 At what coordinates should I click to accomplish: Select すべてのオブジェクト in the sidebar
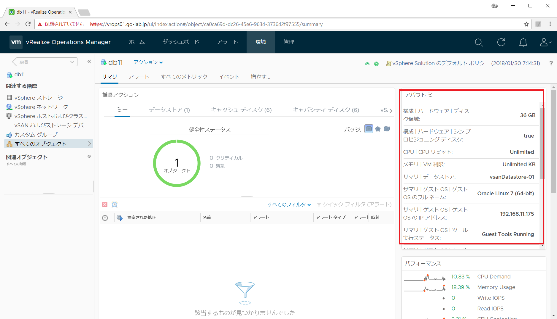pyautogui.click(x=40, y=144)
